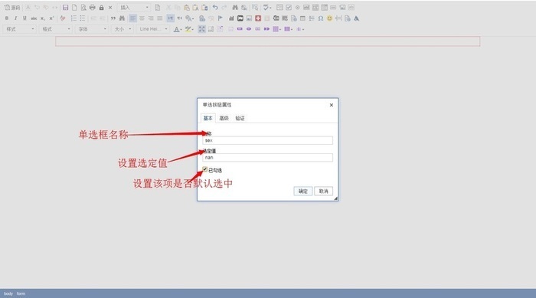Toggle source code view (源码)
The height and width of the screenshot is (298, 536).
(x=12, y=8)
